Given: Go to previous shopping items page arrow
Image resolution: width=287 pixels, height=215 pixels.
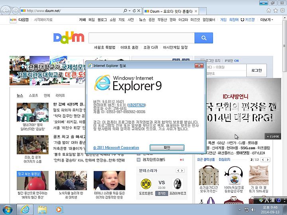Looking at the screenshot, I should point(263,160).
